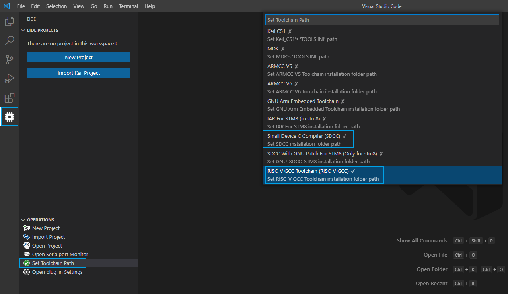The height and width of the screenshot is (294, 508).
Task: Click 'There are no project in this workspace' text
Action: point(72,44)
